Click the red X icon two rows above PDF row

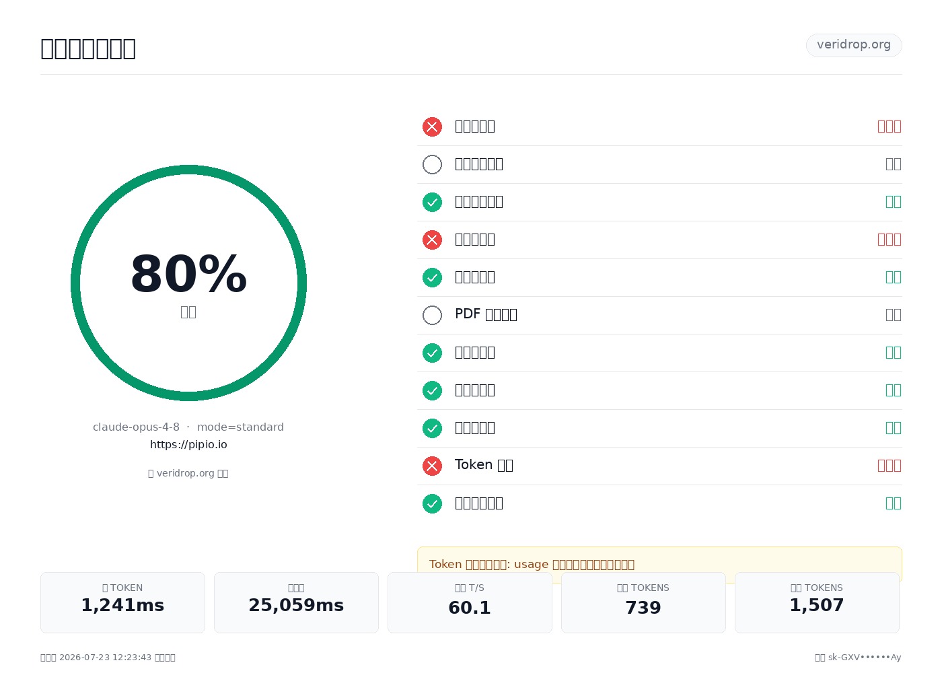pos(432,240)
